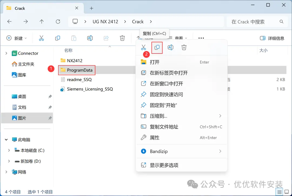Screen dimensions: 292x196
Task: Click chevron after Crack in address bar
Action: coord(151,22)
